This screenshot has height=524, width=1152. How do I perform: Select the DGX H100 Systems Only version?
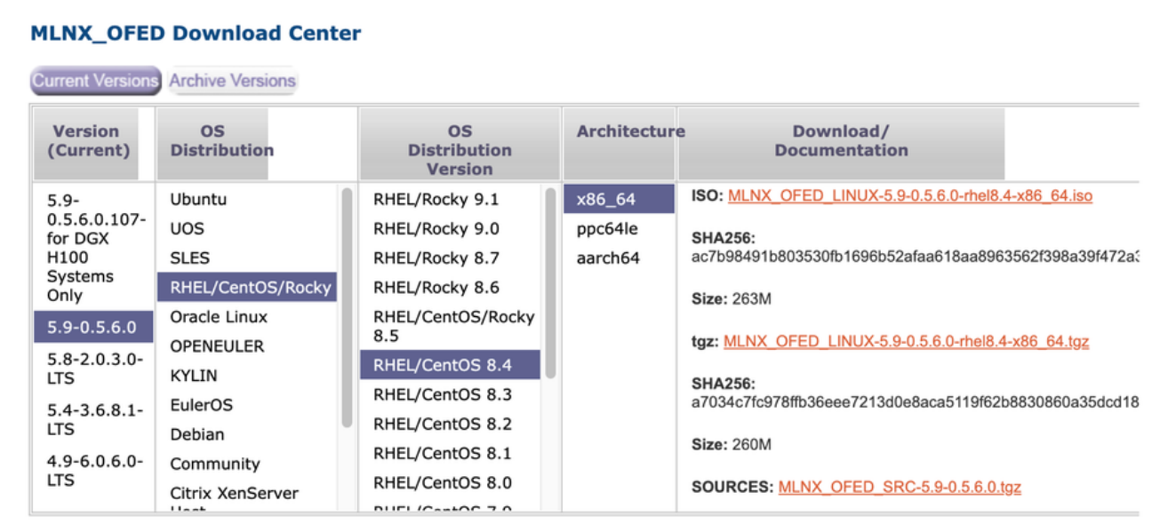pyautogui.click(x=94, y=247)
